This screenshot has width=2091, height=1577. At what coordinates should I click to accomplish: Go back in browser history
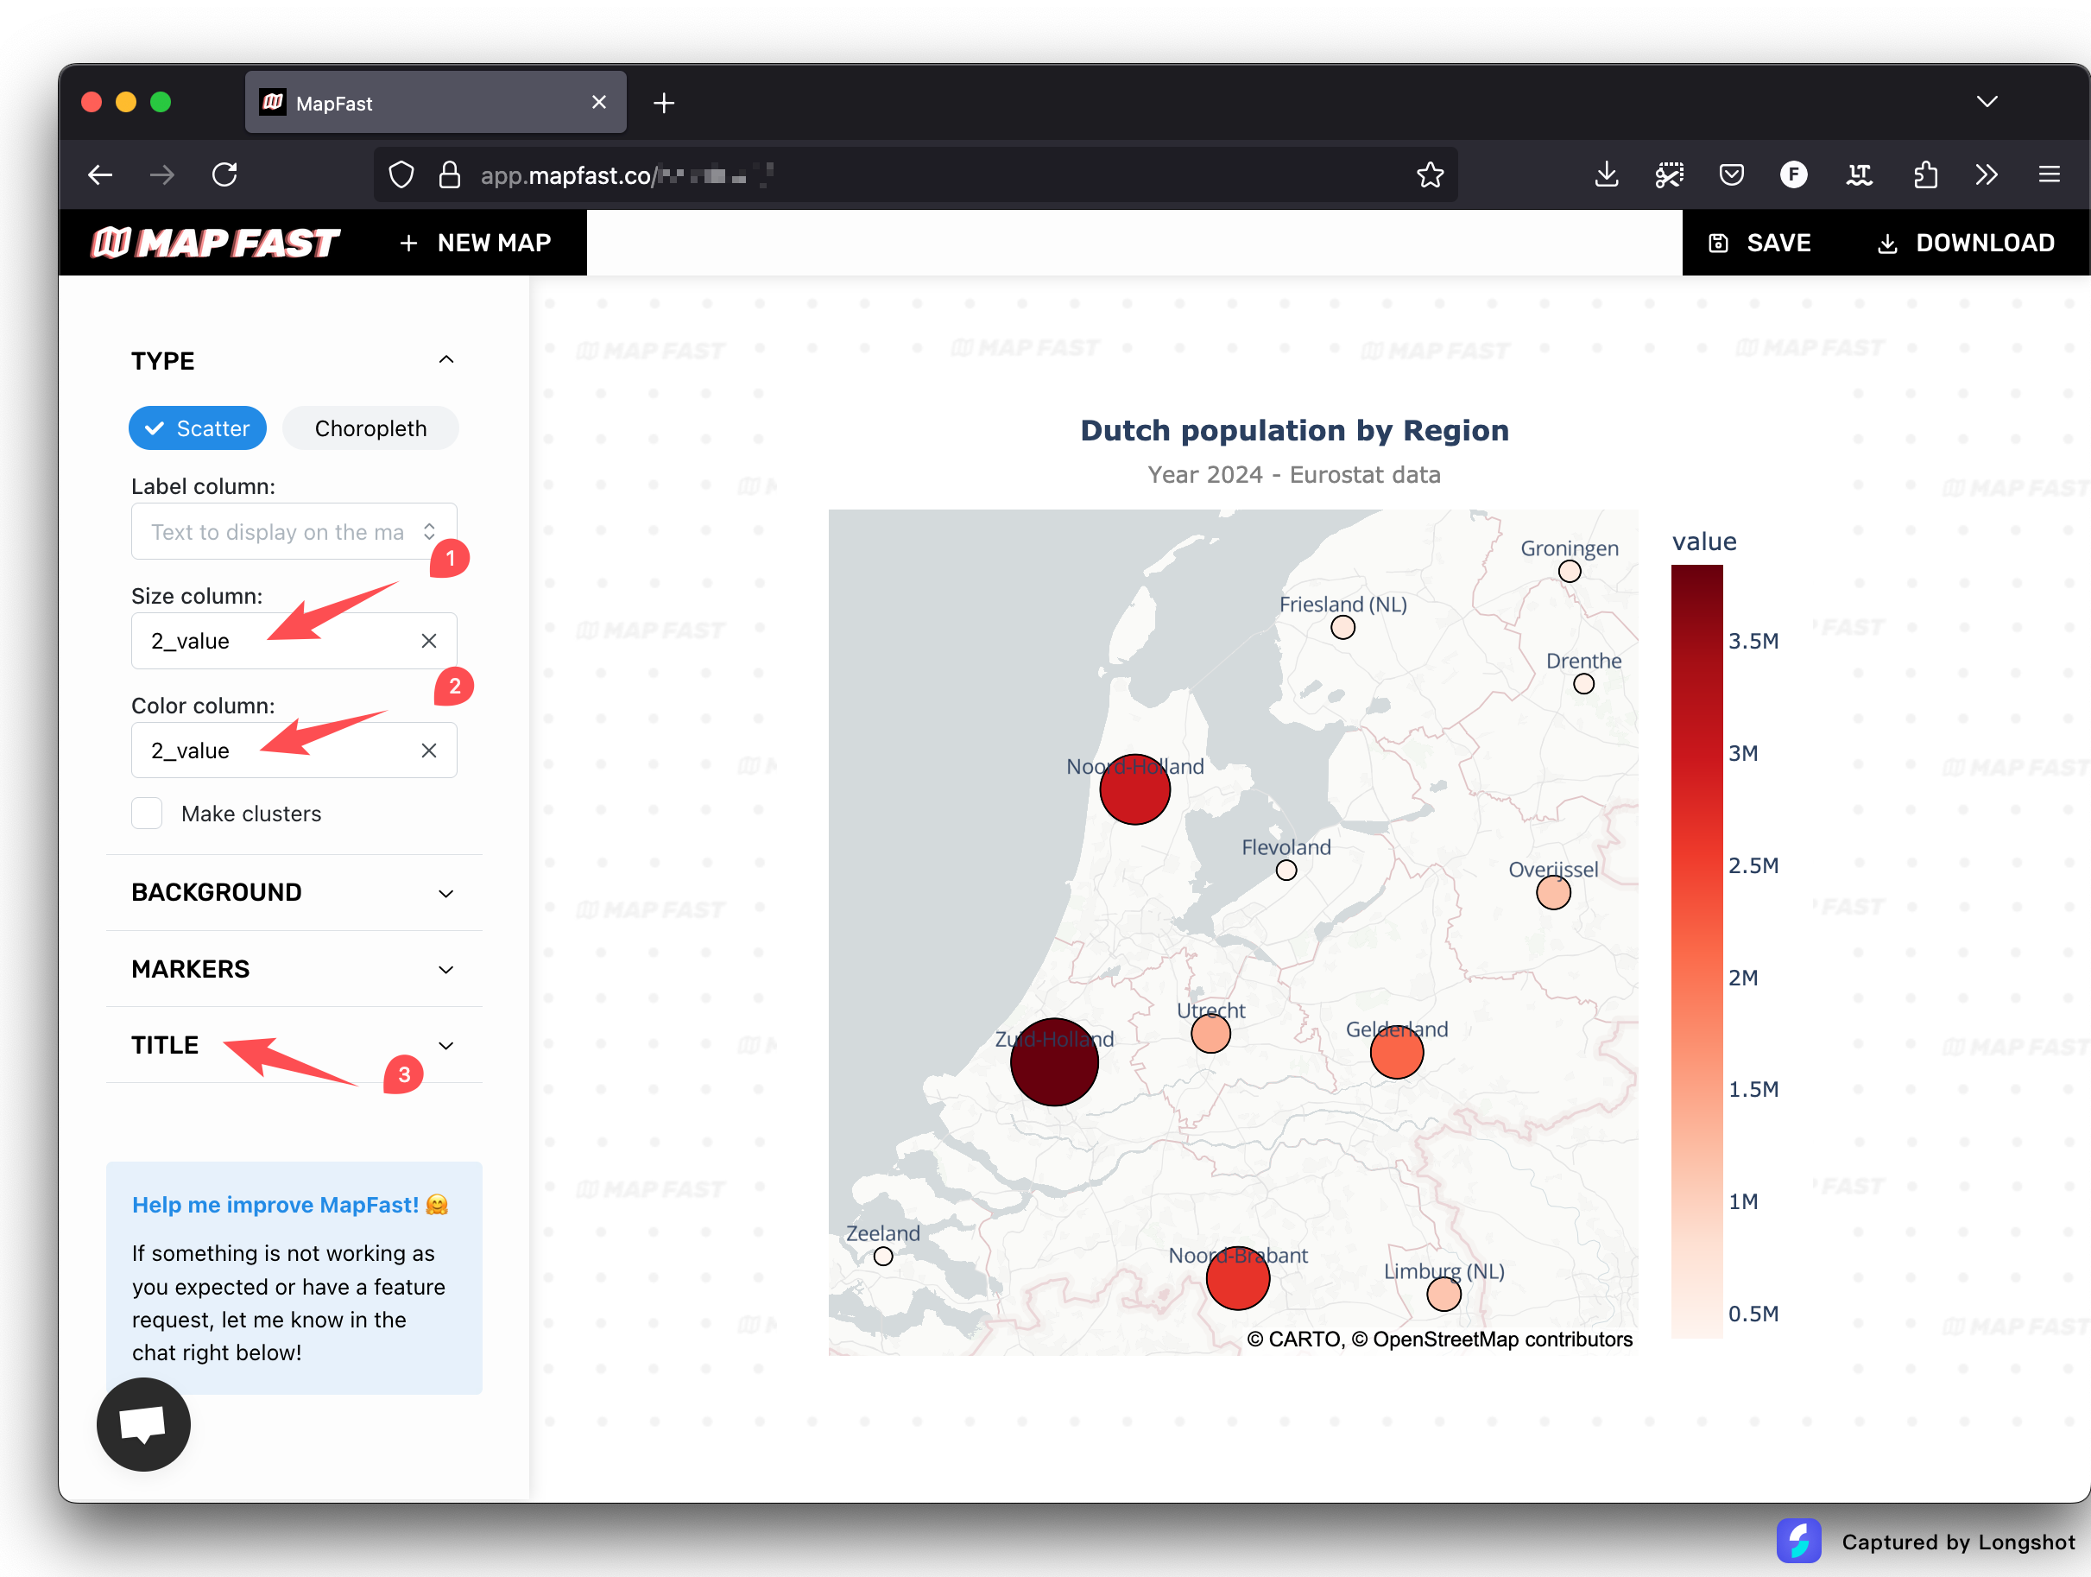point(100,175)
